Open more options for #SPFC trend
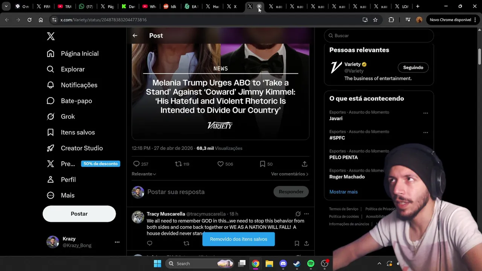 [426, 132]
